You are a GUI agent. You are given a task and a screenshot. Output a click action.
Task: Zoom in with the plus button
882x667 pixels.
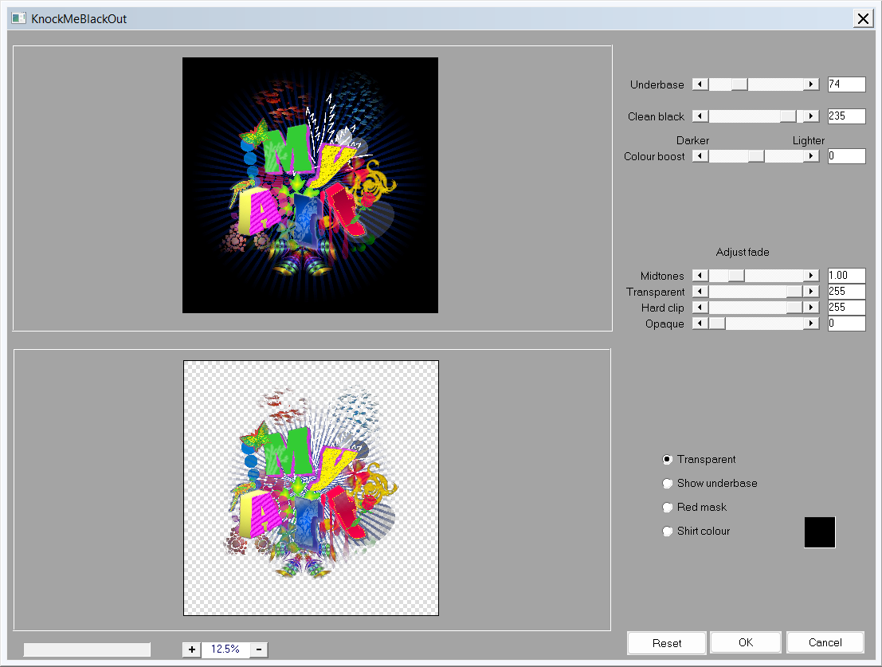pyautogui.click(x=192, y=649)
